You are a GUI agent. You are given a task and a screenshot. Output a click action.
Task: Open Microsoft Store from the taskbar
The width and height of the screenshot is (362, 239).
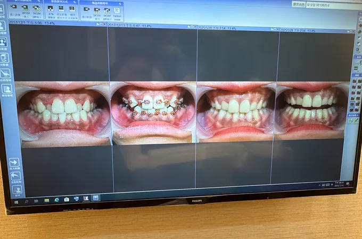tap(67, 199)
